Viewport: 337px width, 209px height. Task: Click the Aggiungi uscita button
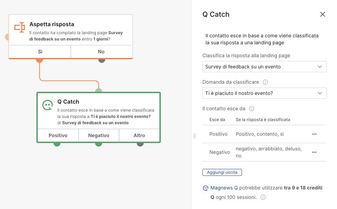pyautogui.click(x=222, y=172)
